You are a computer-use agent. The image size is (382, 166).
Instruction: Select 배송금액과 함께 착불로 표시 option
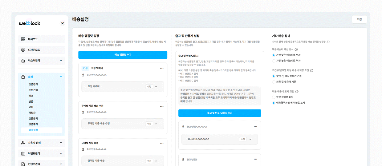[x=274, y=103]
